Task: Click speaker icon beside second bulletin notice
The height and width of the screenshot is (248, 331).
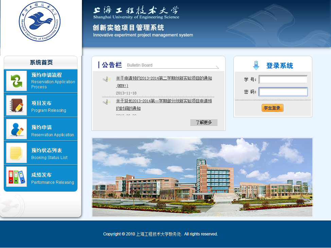Action: pos(107,102)
